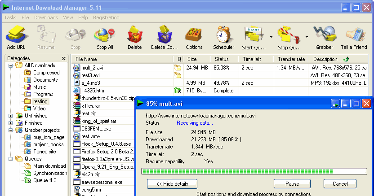374x196 pixels.
Task: Open the Stop Queue dropdown arrow
Action: 307,37
